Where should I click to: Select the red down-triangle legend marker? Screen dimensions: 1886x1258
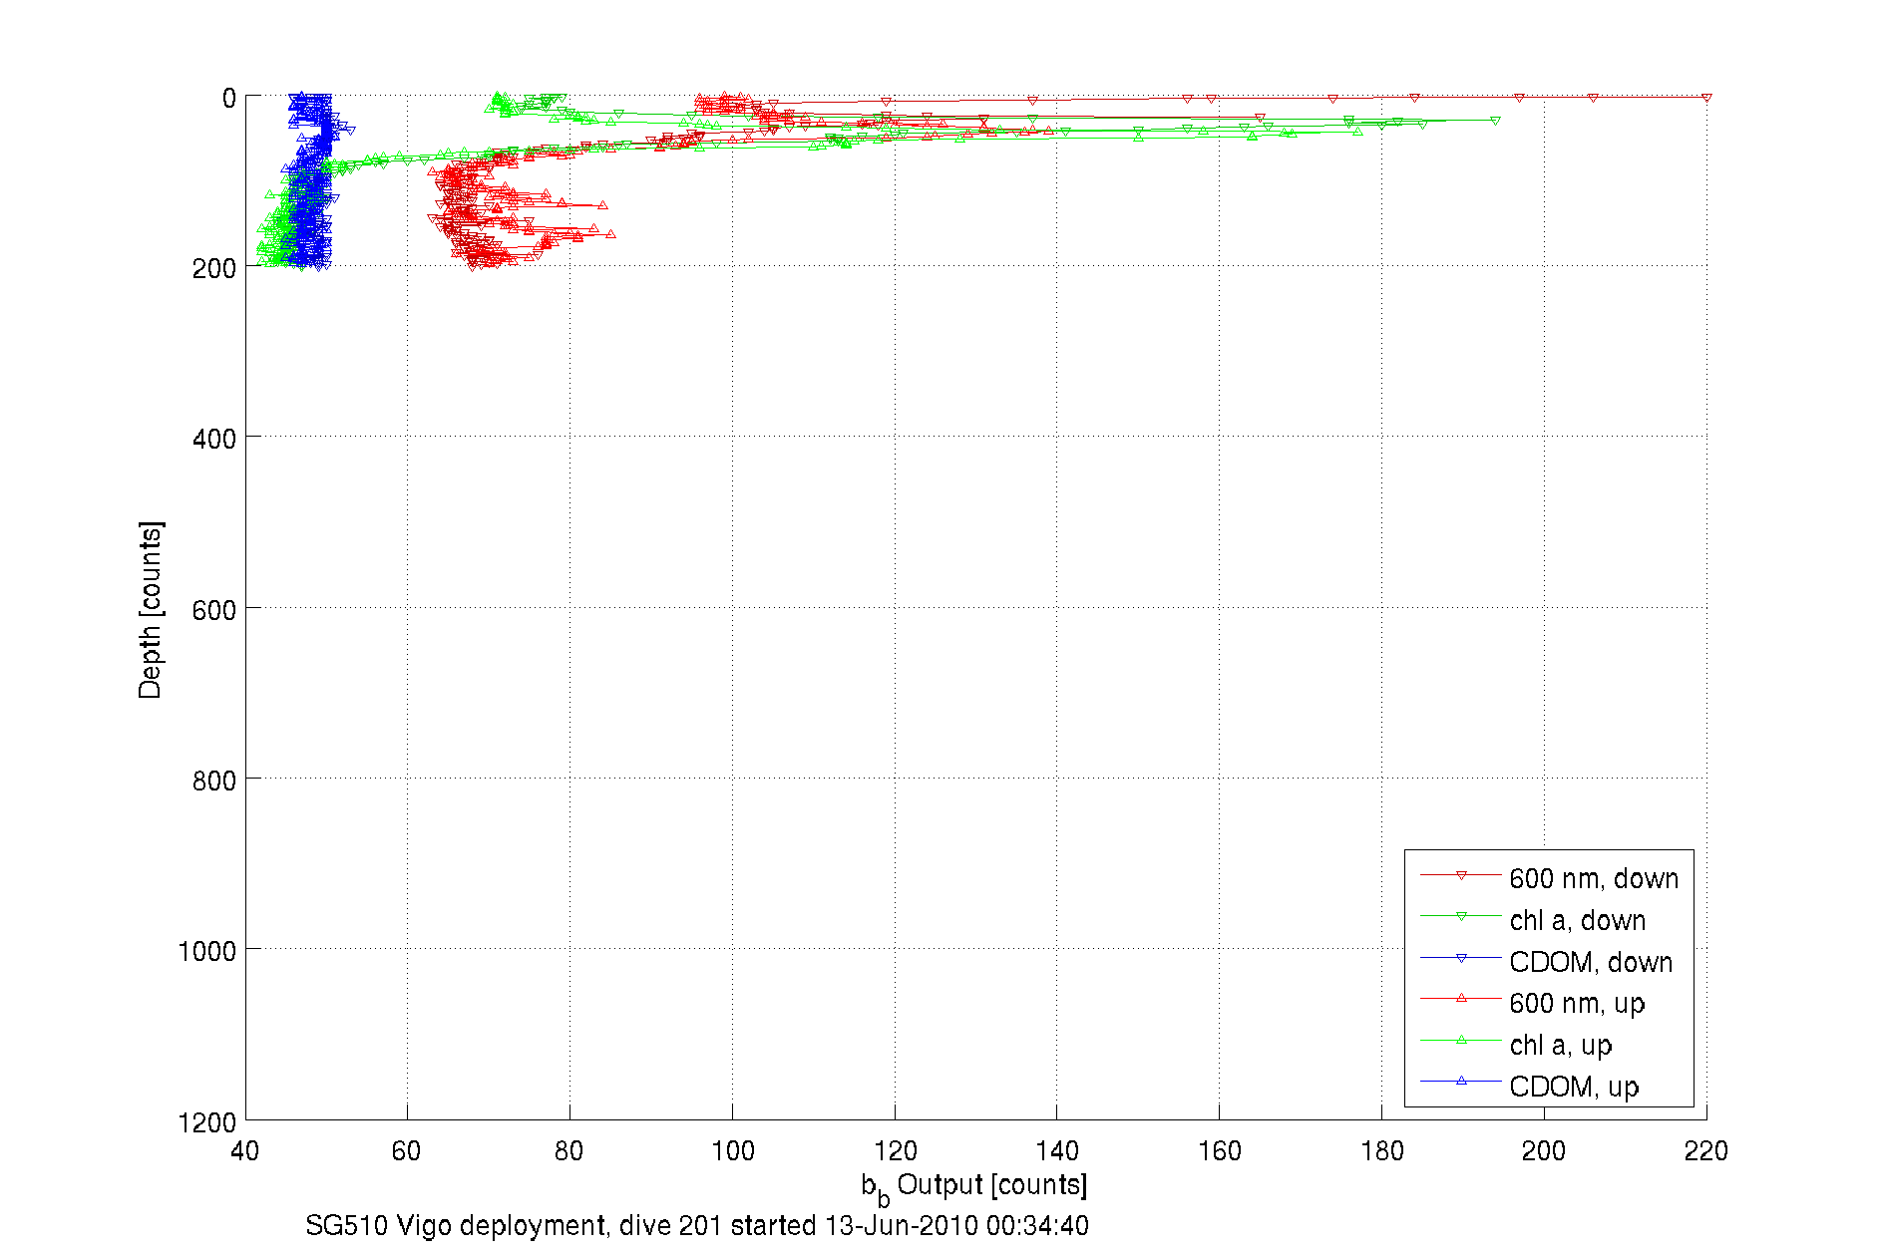pyautogui.click(x=1461, y=875)
